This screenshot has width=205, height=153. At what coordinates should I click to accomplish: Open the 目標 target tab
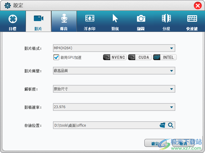[13, 21]
